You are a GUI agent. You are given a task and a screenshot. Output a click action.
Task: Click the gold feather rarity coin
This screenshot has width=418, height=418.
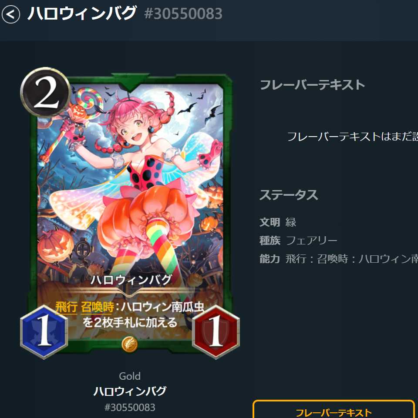[x=130, y=344]
